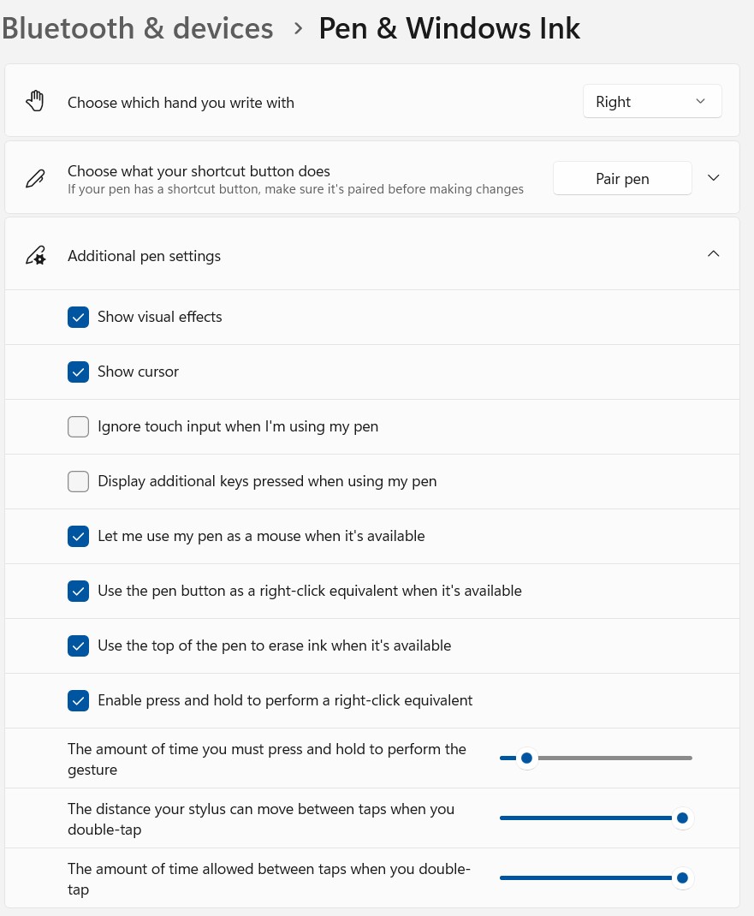This screenshot has height=916, width=754.
Task: Toggle Let me use my pen as a mouse
Action: (79, 536)
